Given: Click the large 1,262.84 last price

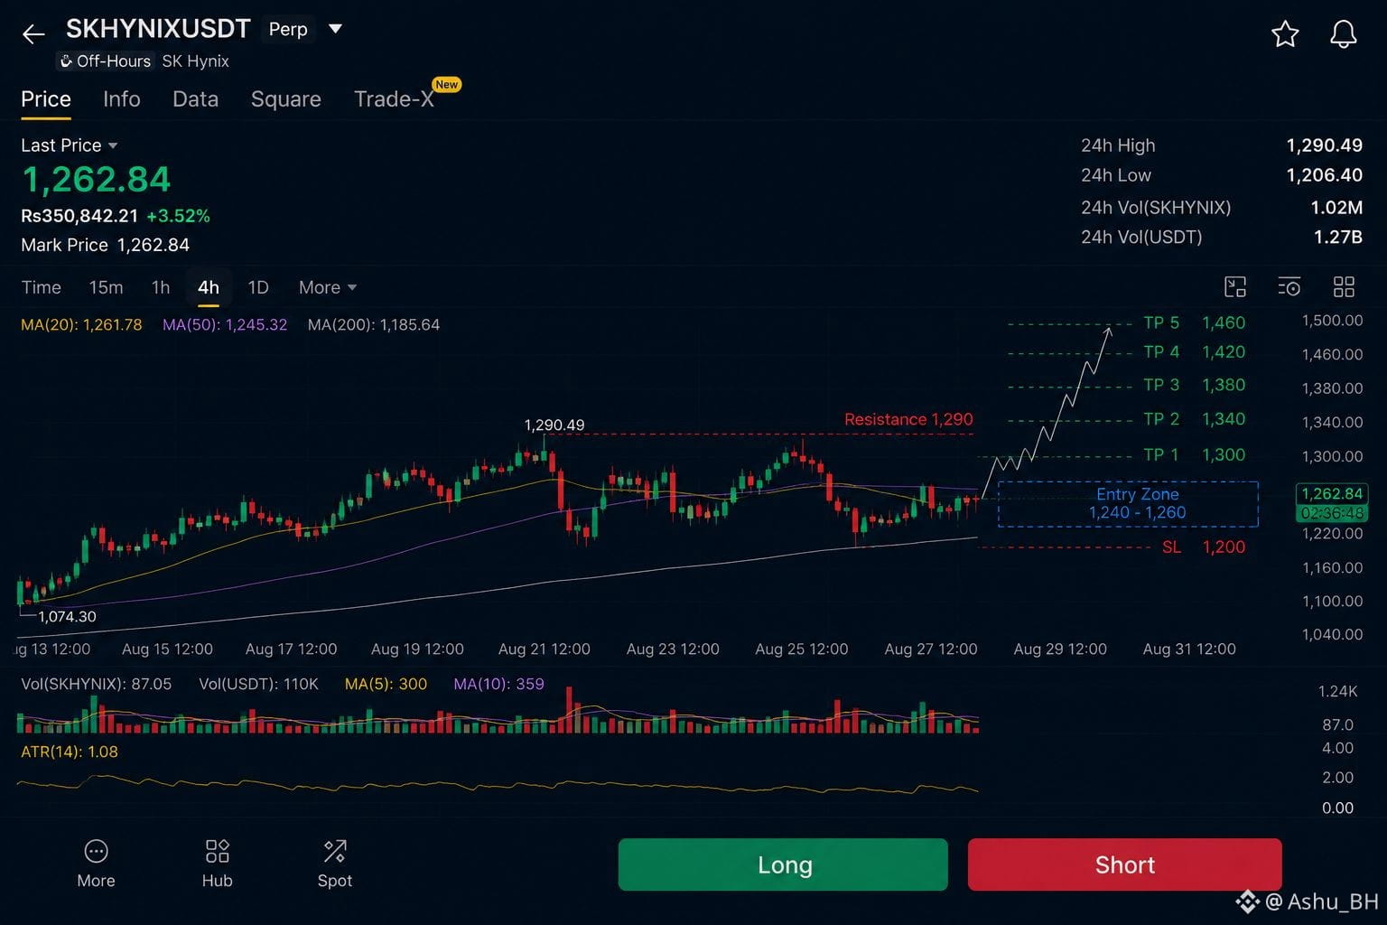Looking at the screenshot, I should [96, 180].
